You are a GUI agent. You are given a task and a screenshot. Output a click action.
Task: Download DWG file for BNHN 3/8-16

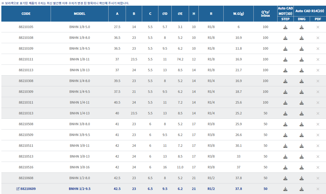click(x=302, y=167)
